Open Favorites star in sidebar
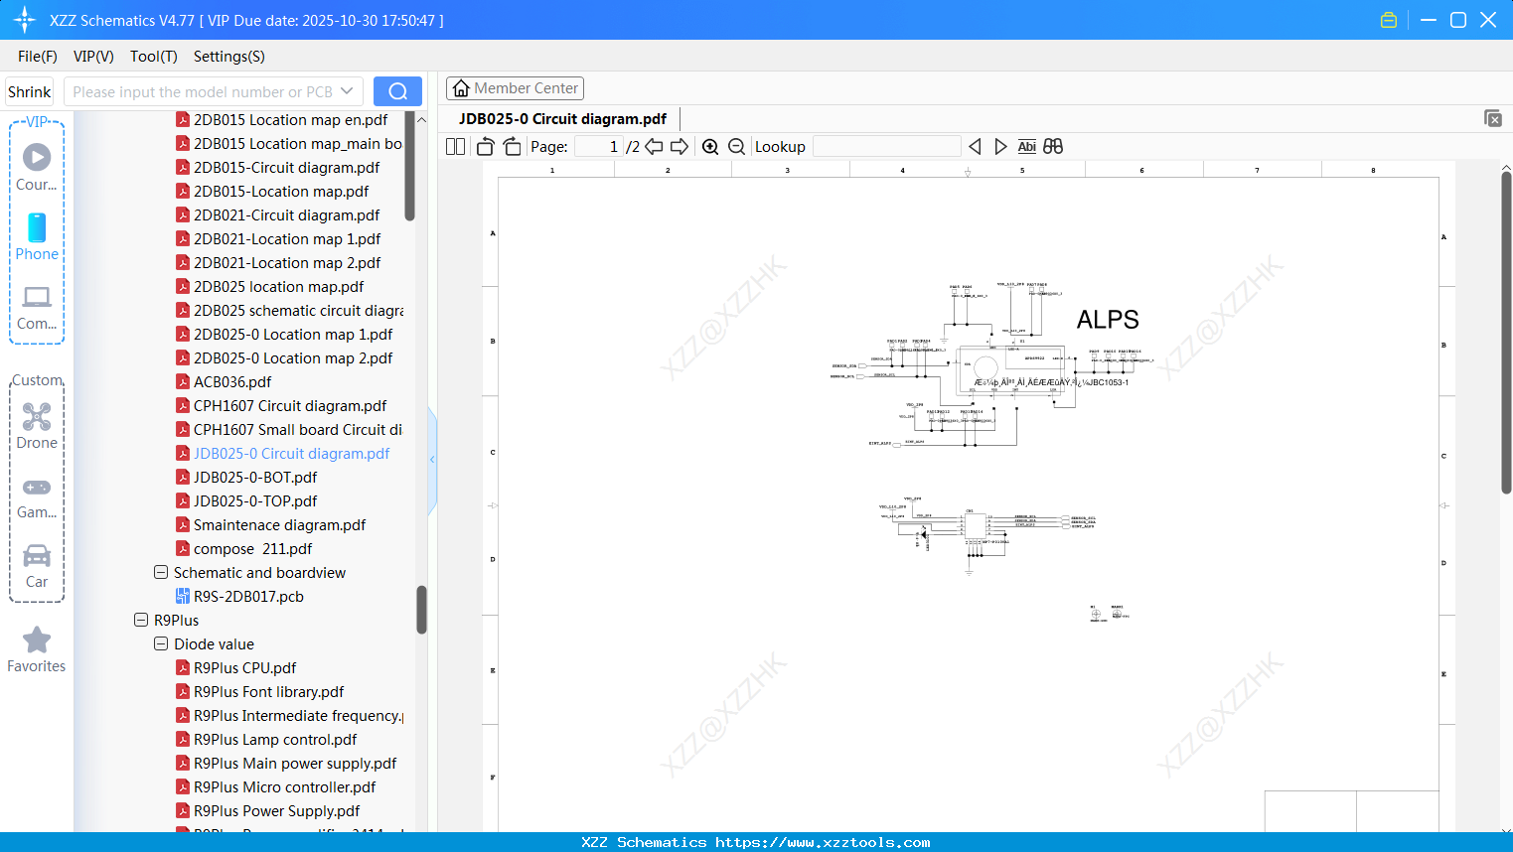Screen dimensions: 1513x852 point(37,649)
